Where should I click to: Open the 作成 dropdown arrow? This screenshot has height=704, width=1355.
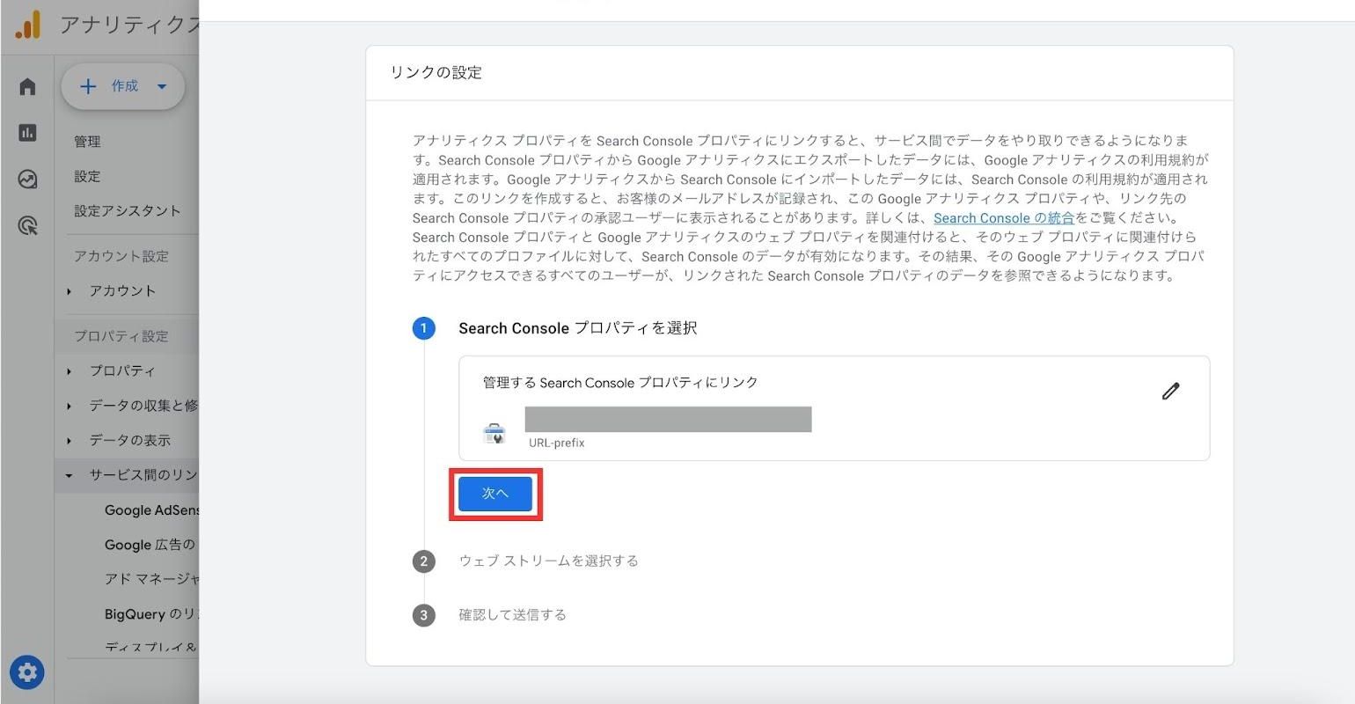[x=161, y=86]
